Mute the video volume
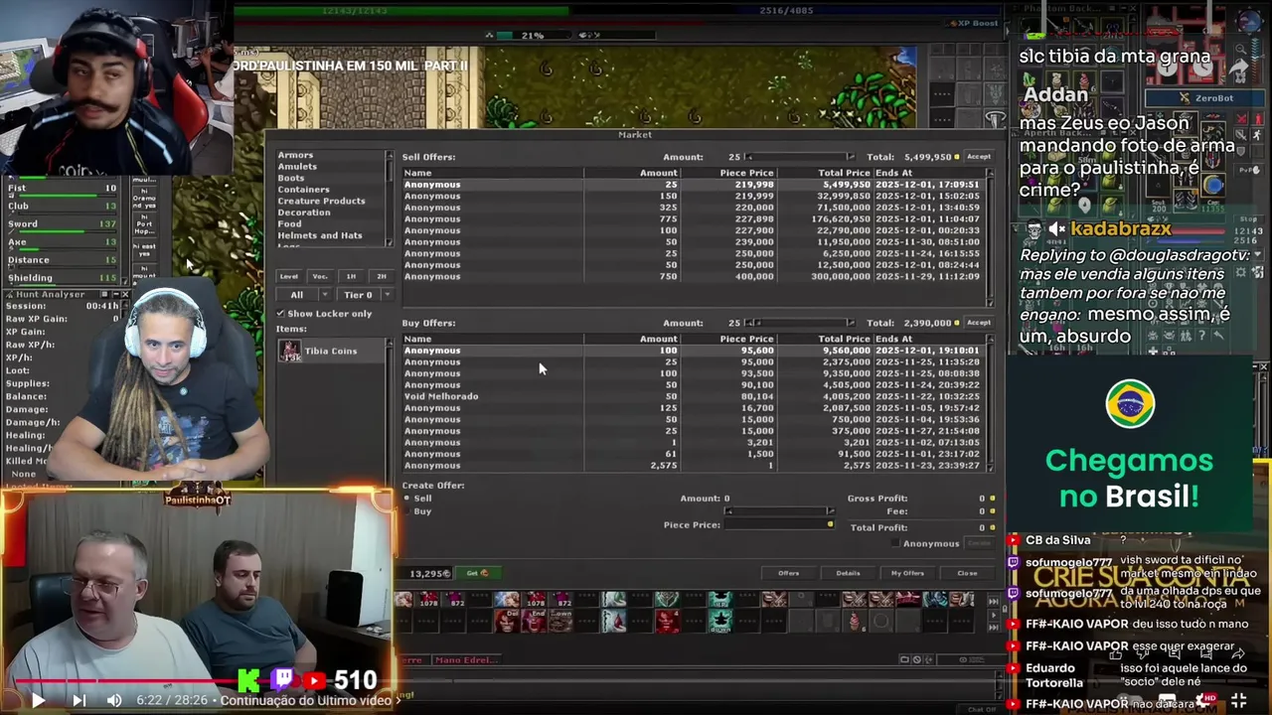This screenshot has height=715, width=1272. point(114,700)
